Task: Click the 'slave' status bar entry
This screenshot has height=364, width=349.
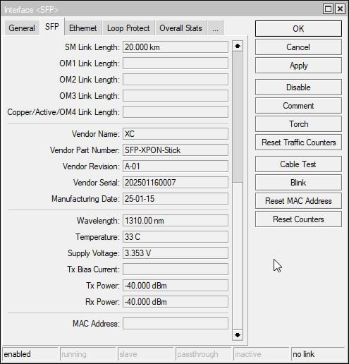Action: (146, 354)
